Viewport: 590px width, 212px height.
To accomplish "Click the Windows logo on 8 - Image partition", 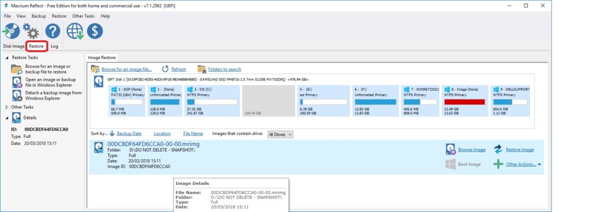I will pyautogui.click(x=447, y=90).
